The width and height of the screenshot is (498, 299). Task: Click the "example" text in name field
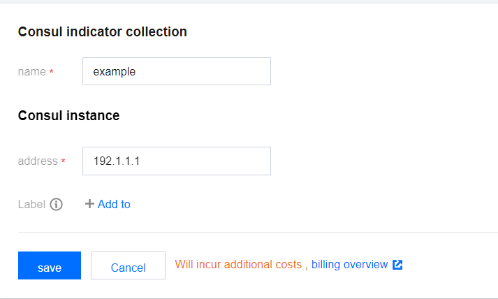(x=114, y=71)
